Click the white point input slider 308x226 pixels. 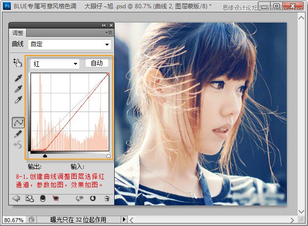[108, 156]
